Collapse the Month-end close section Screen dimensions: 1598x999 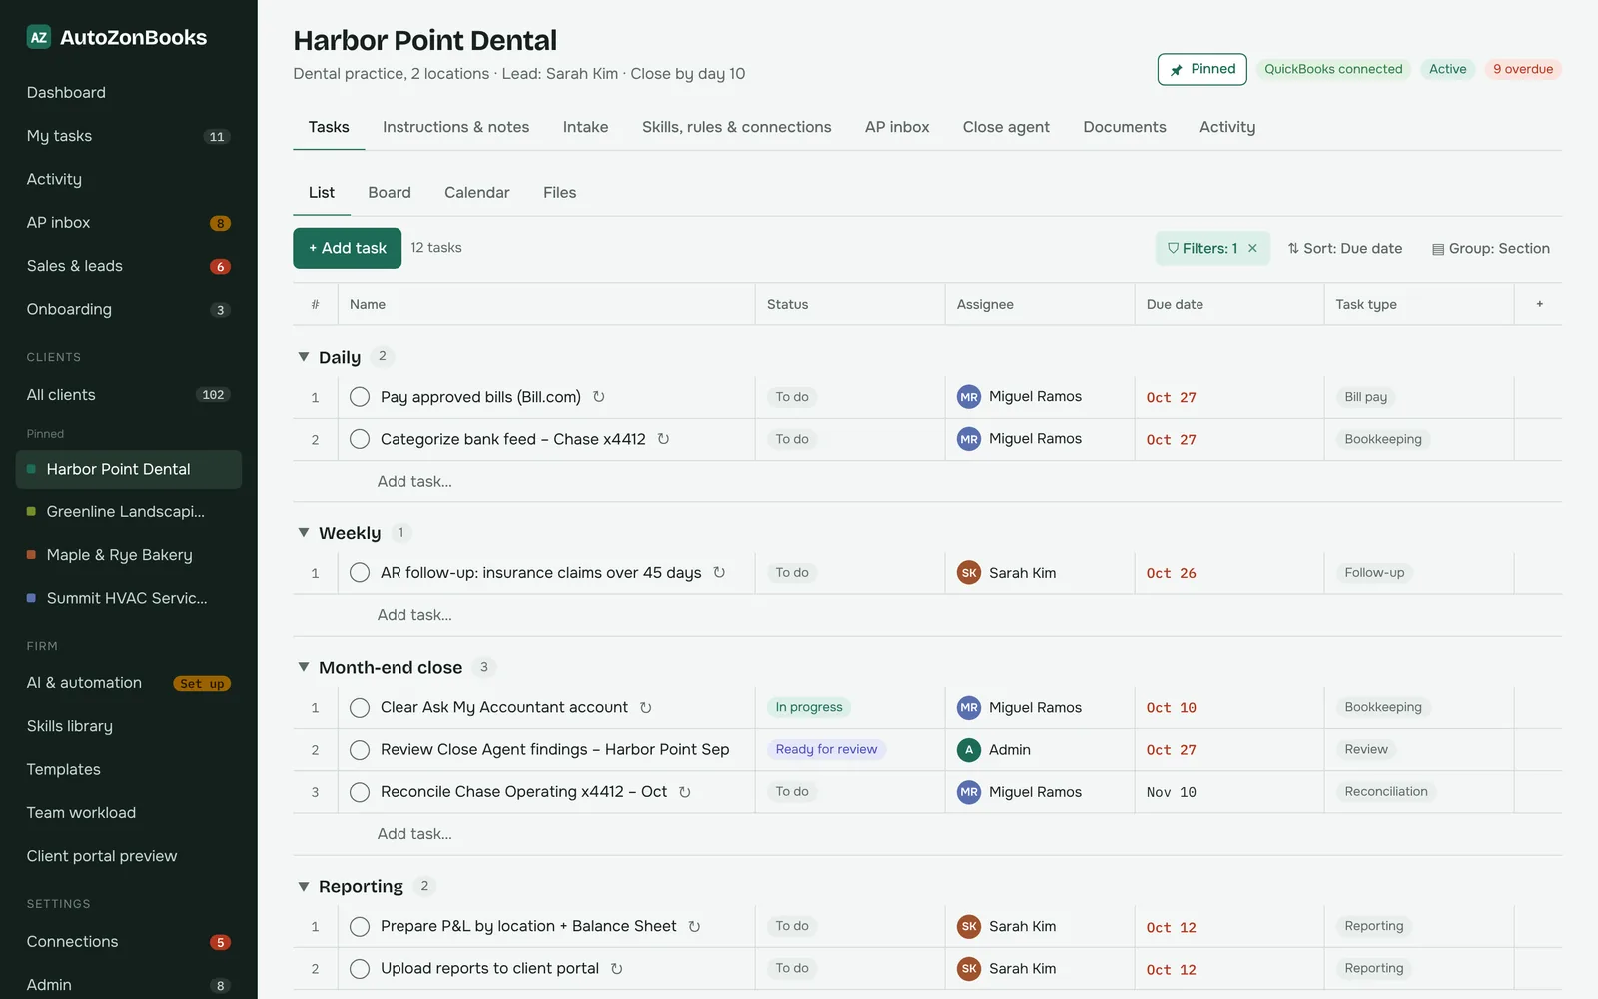[x=304, y=667]
